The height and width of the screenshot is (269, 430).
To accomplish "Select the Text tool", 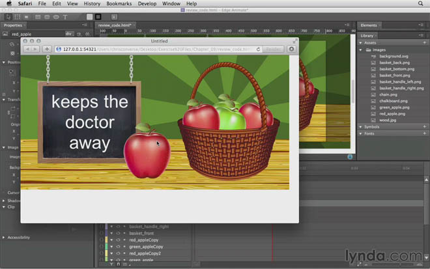I will pyautogui.click(x=65, y=17).
